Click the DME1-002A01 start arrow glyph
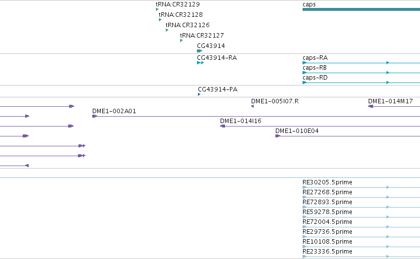The image size is (420, 259). pyautogui.click(x=95, y=116)
